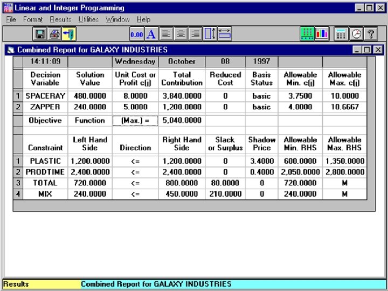This screenshot has width=388, height=291.
Task: Open the font A icon
Action: coord(151,34)
